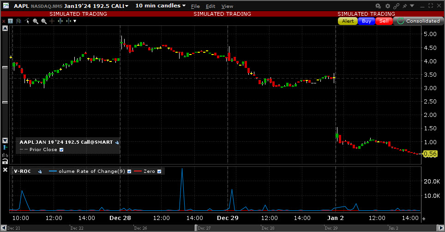The width and height of the screenshot is (445, 232).
Task: Click the AAPL JAN 19 '24 192.5 Call@SMART legend
Action: pos(66,142)
